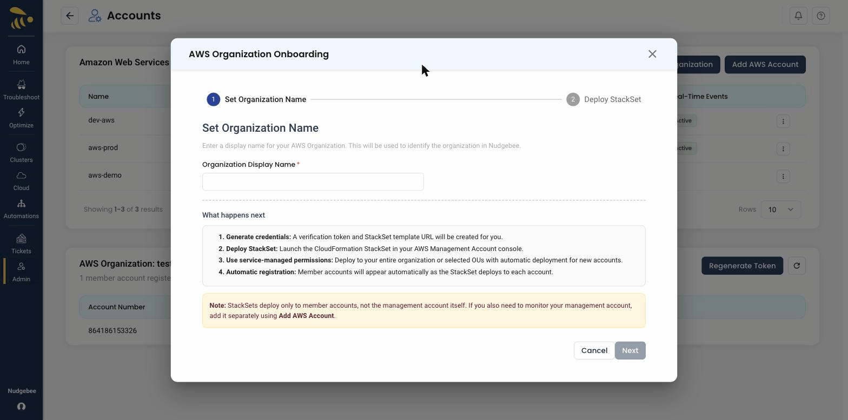Click the user avatar under Nudgebee
This screenshot has width=848, height=420.
click(21, 407)
